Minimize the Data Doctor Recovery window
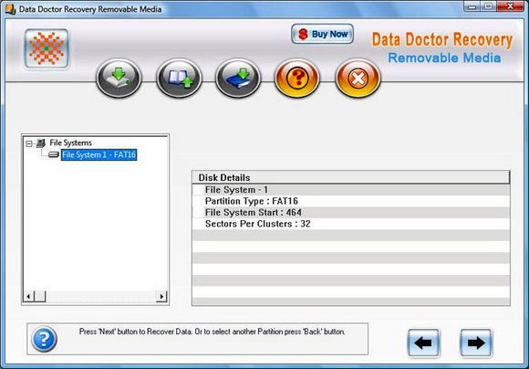The image size is (529, 369). (472, 6)
